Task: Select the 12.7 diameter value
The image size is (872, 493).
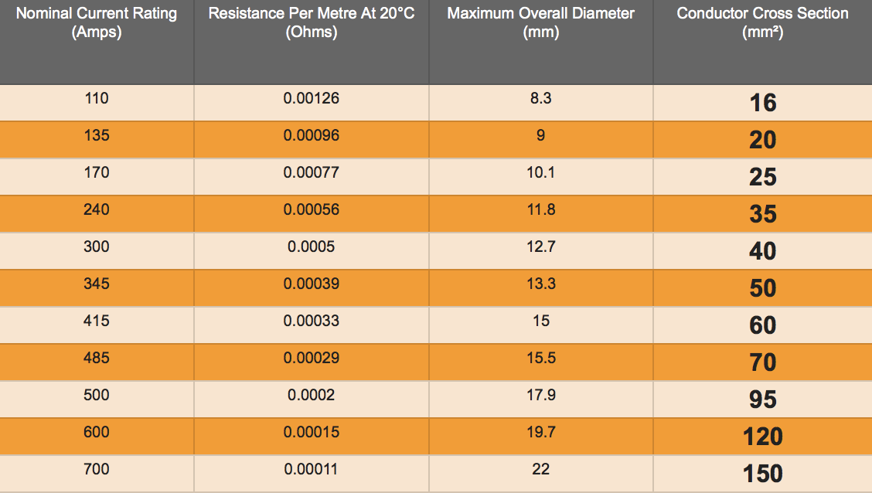Action: [x=540, y=246]
